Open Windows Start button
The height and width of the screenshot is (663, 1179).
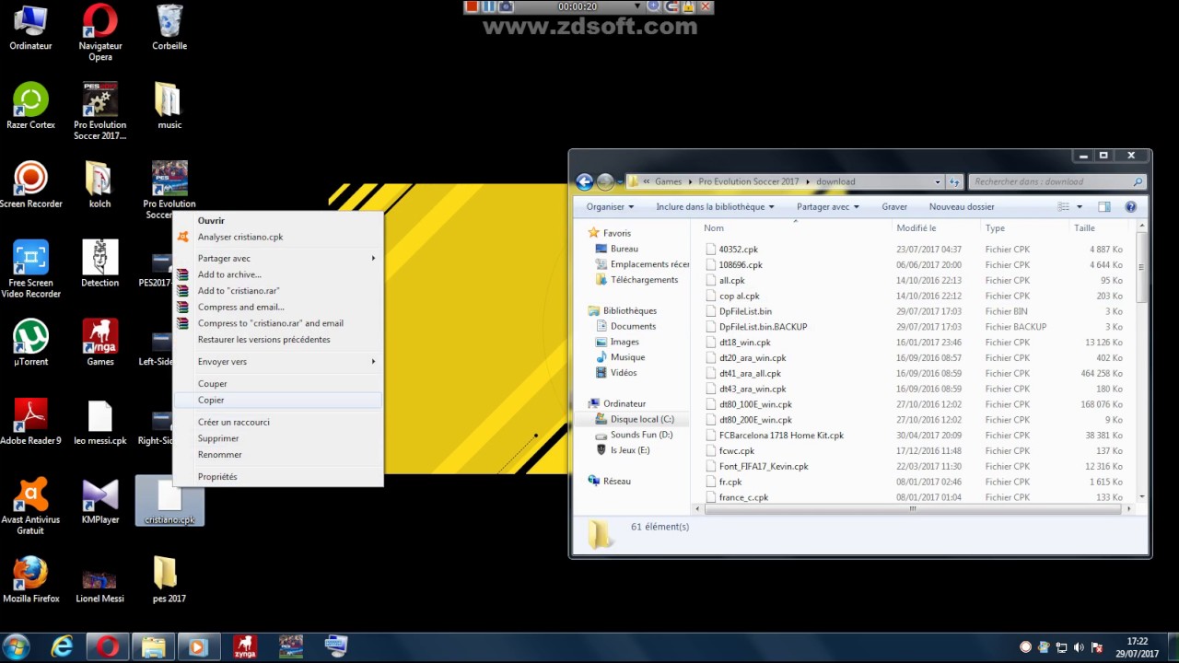pyautogui.click(x=16, y=647)
